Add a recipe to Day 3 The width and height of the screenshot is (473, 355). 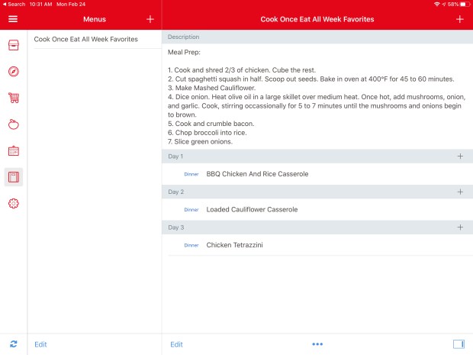tap(459, 228)
